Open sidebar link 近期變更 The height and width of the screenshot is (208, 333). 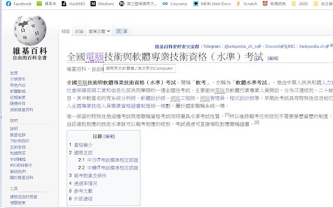18,97
